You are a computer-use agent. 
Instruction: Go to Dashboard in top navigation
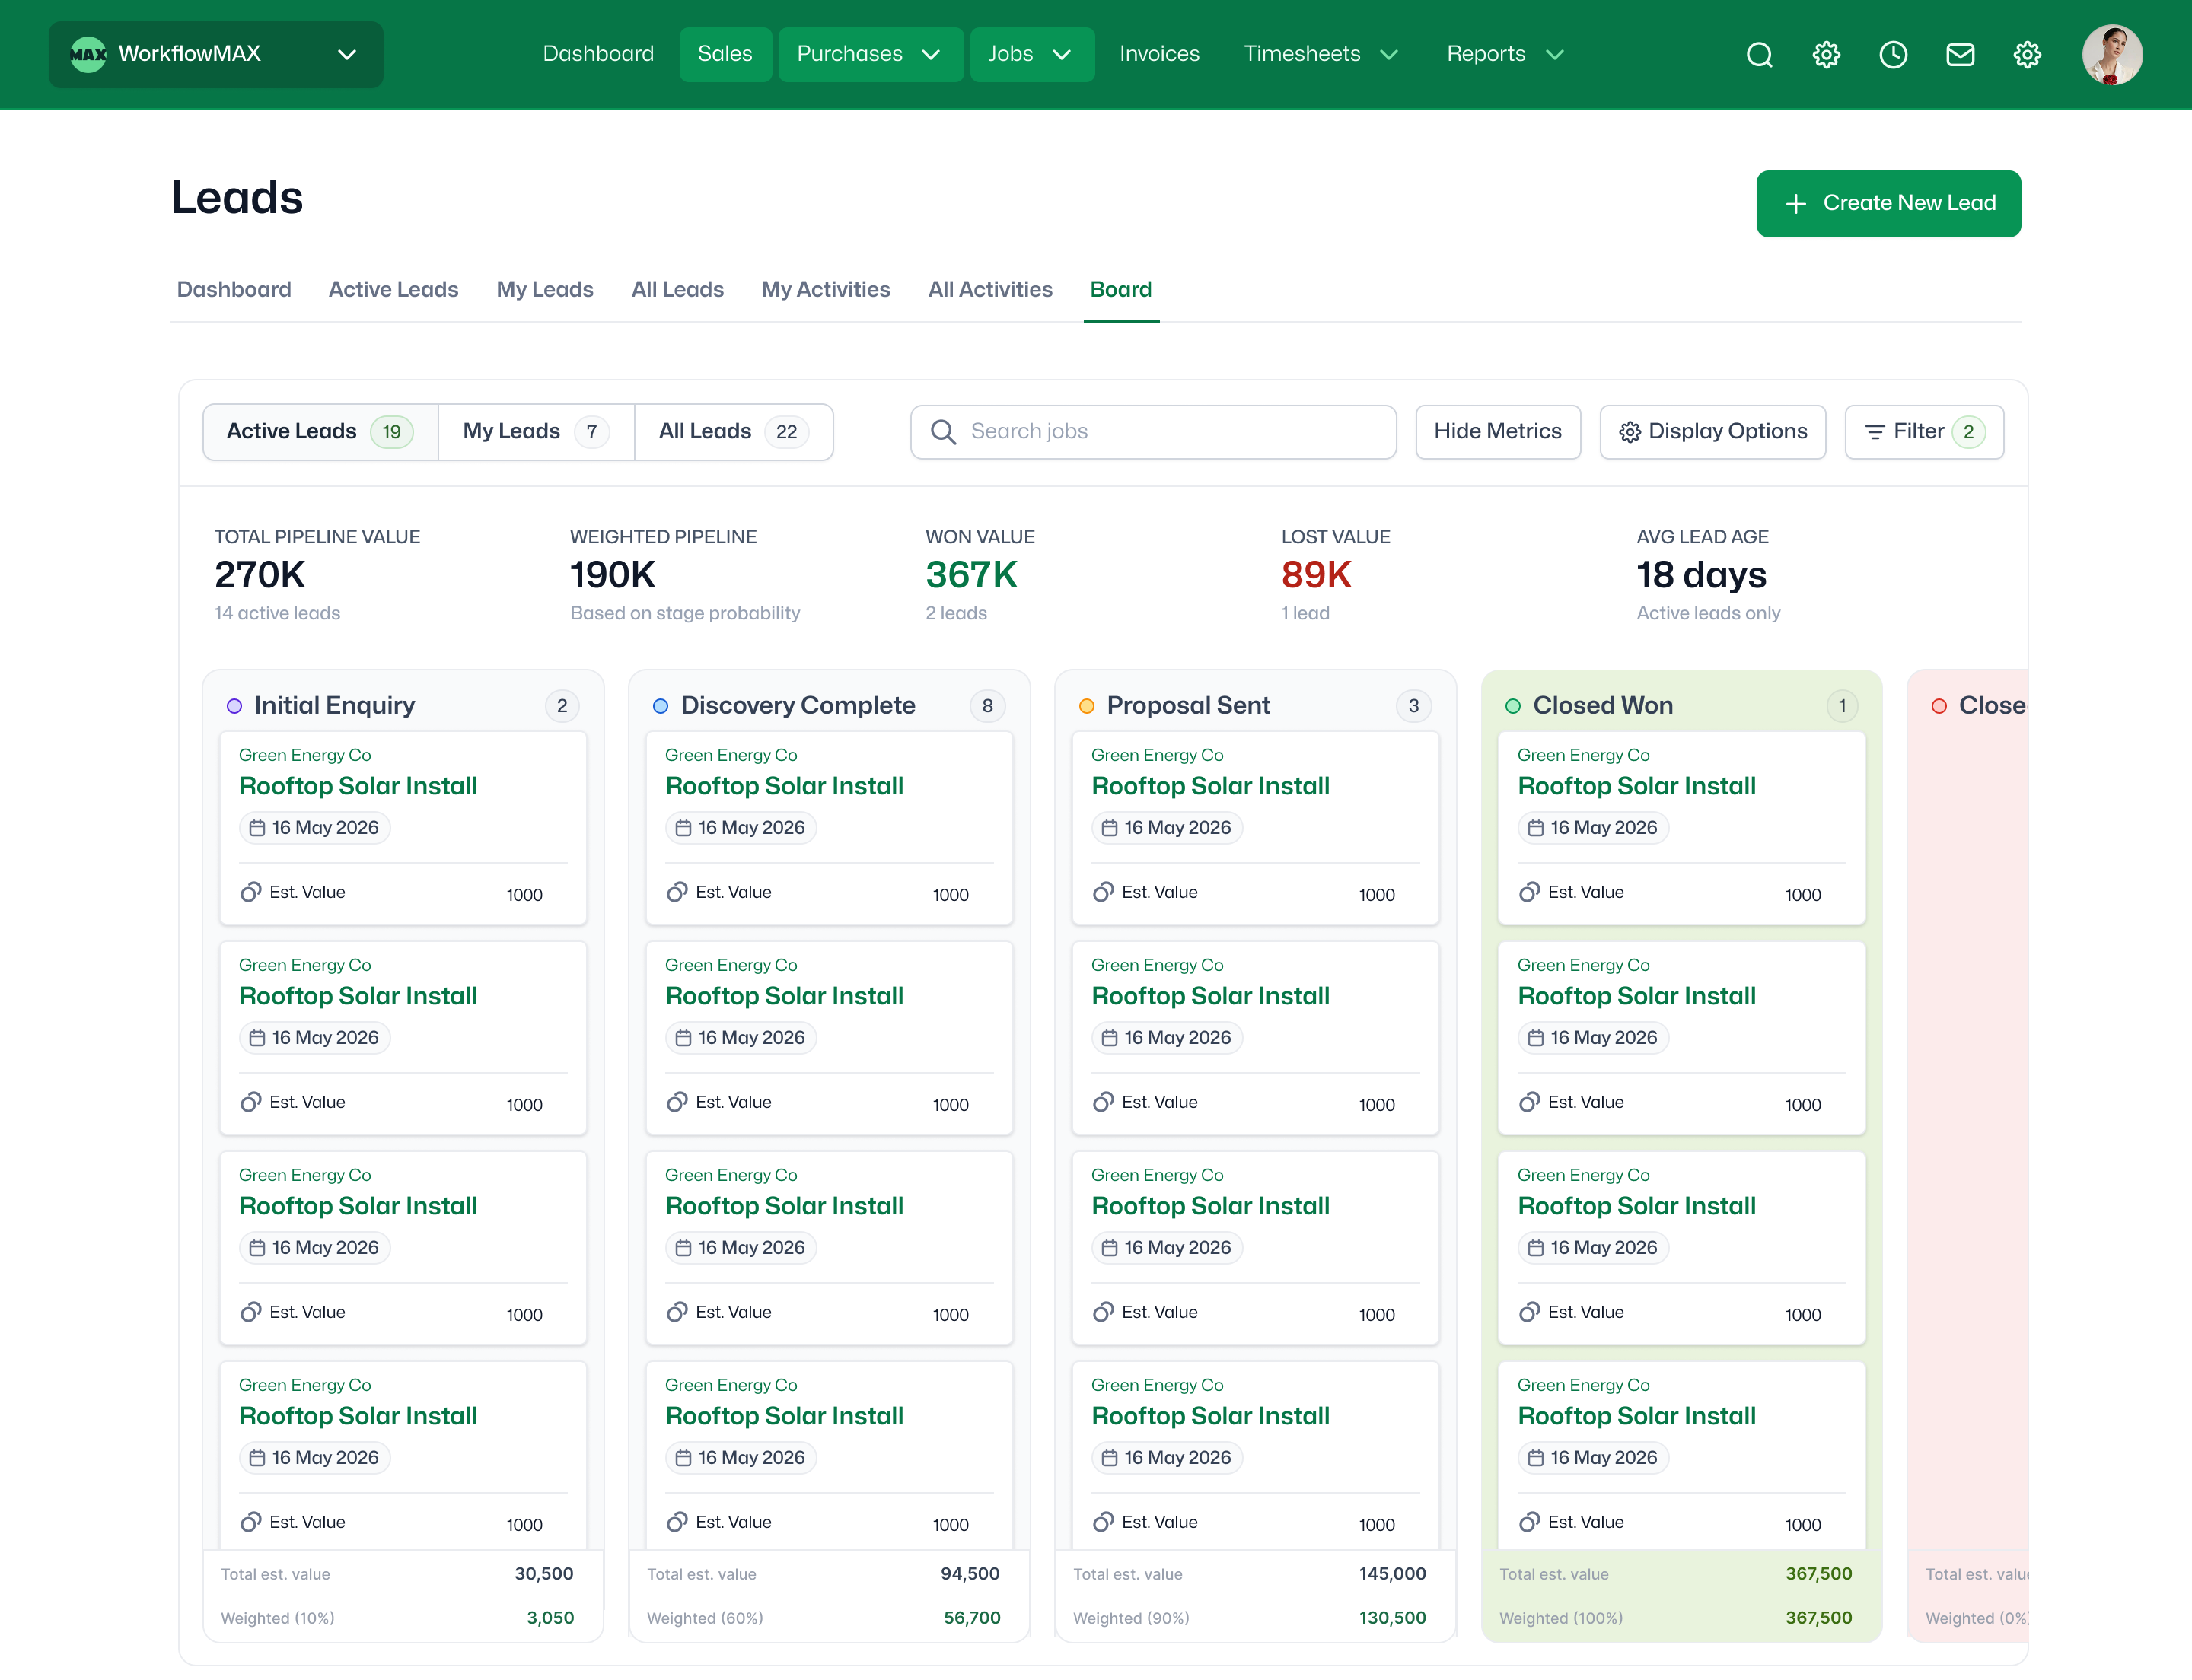pos(598,54)
